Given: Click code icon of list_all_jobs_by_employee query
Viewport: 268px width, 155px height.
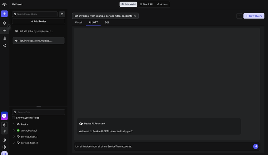Looking at the screenshot, I should (16, 31).
